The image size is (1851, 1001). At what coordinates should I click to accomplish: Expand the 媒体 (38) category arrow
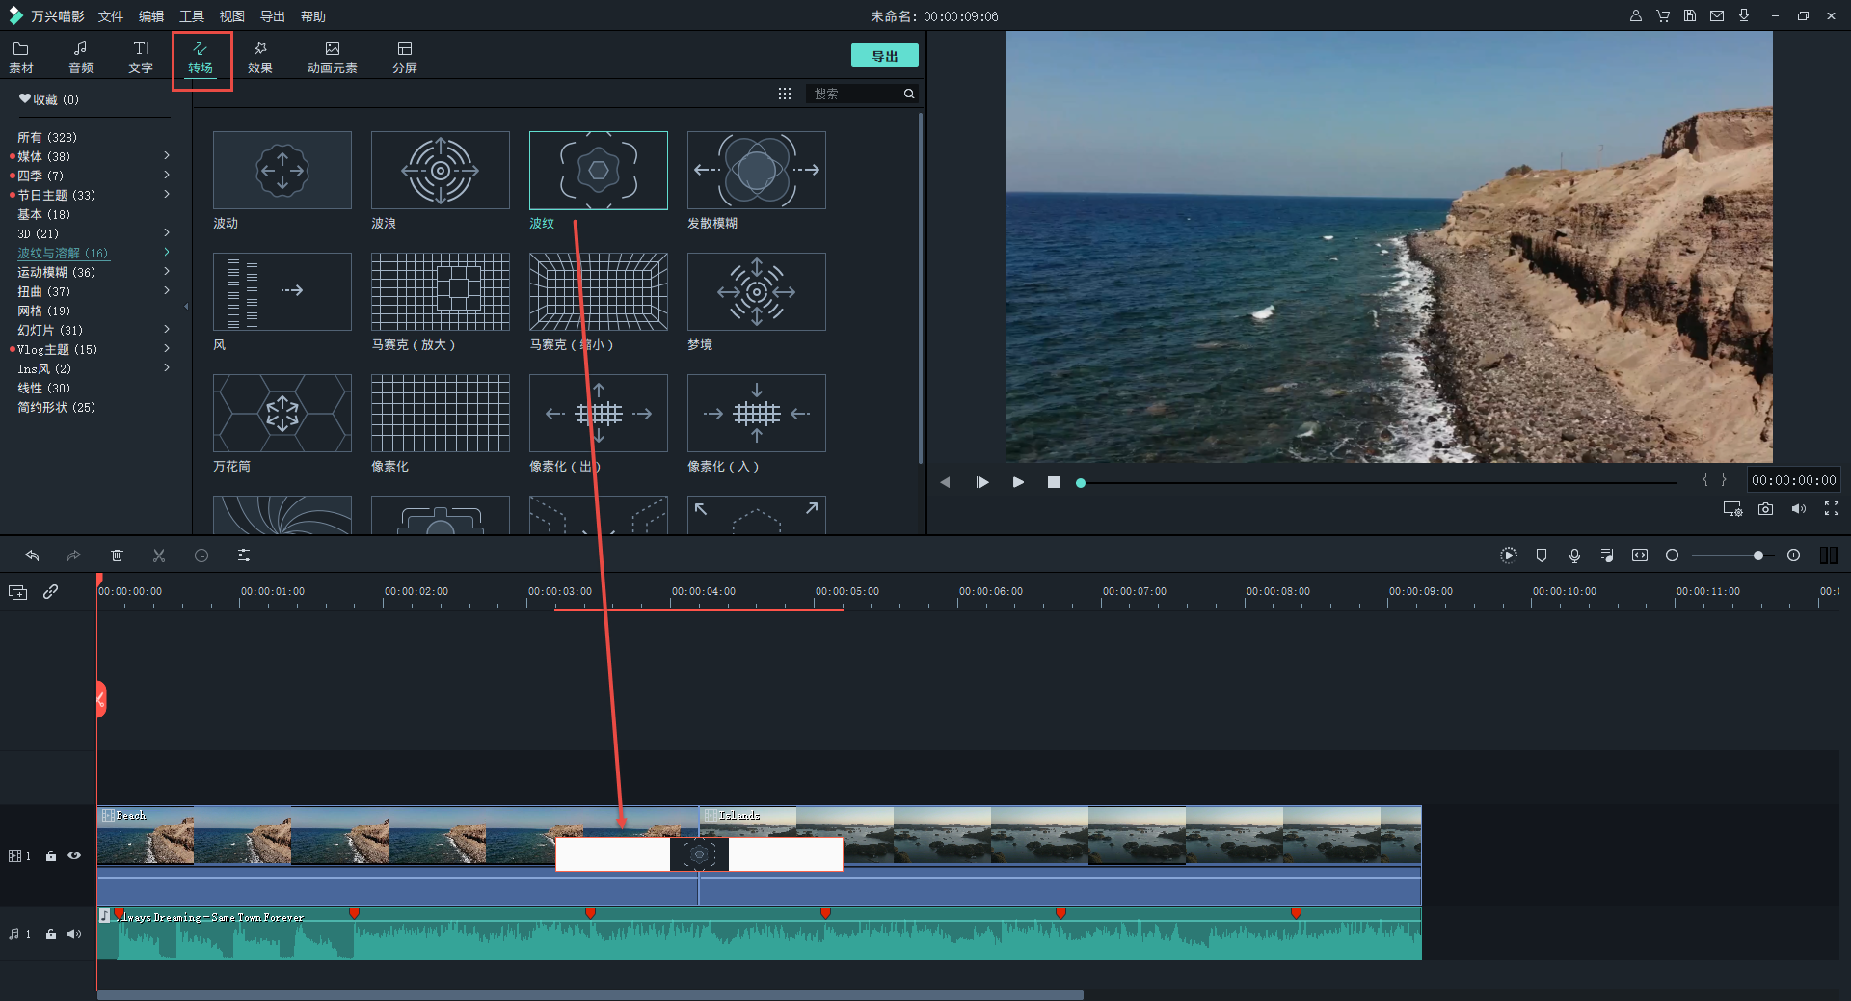pyautogui.click(x=167, y=155)
